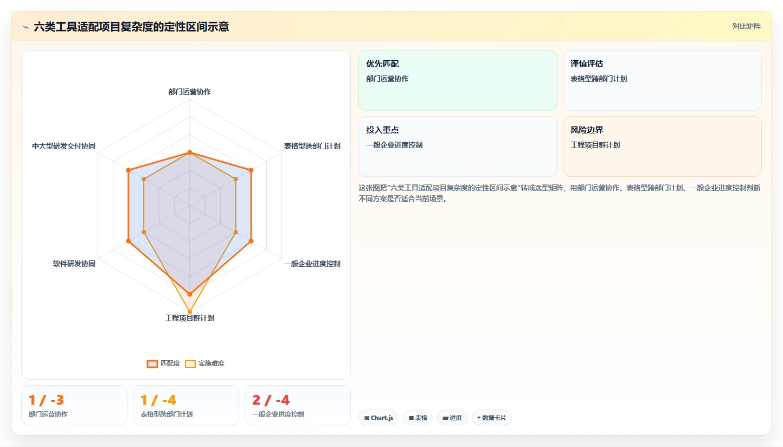This screenshot has height=447, width=783.
Task: Select the 进度 tag chip
Action: click(x=452, y=418)
